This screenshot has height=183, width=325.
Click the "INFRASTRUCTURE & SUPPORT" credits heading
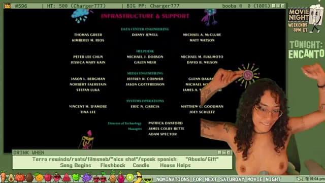[145, 16]
